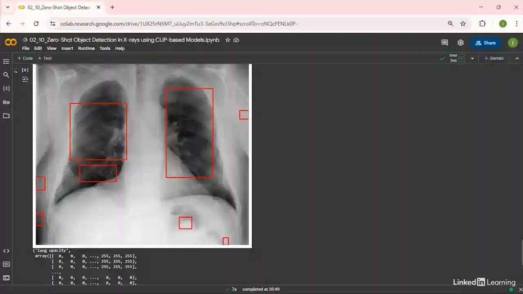Go back in browser

(9, 24)
